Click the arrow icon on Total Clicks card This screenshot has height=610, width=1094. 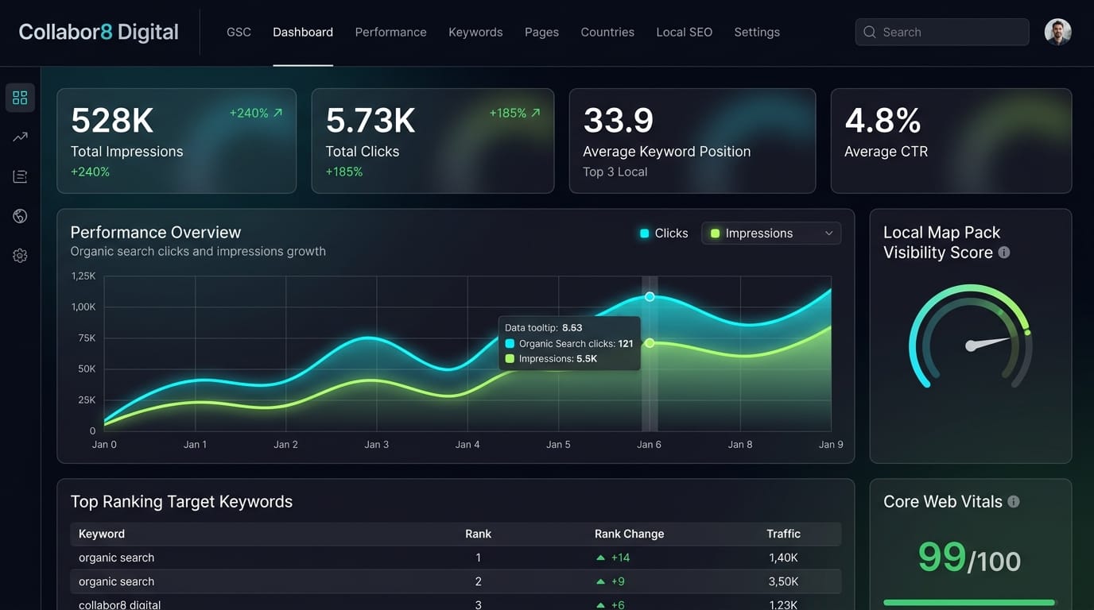click(x=536, y=113)
